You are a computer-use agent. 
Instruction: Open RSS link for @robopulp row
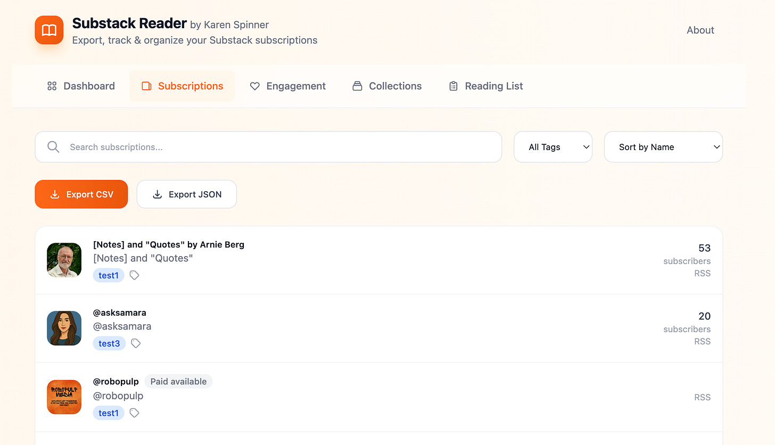(702, 397)
